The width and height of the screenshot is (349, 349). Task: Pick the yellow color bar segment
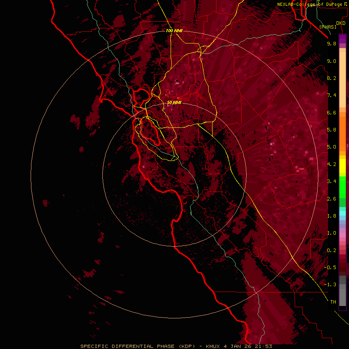pyautogui.click(x=342, y=166)
